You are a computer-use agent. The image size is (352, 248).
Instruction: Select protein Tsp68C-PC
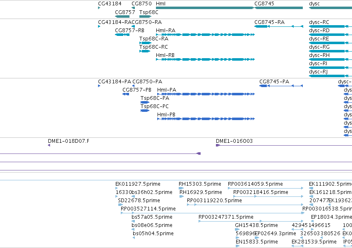pos(145,111)
